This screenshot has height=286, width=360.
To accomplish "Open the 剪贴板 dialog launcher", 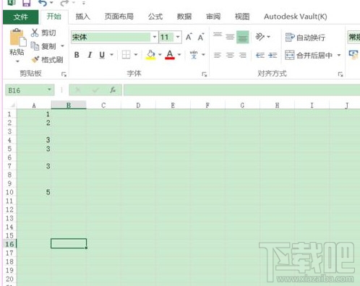I will 64,74.
